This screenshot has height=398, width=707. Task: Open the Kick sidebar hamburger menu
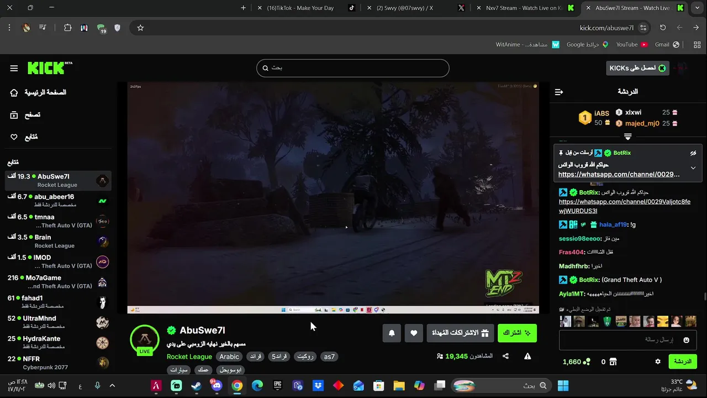tap(14, 68)
